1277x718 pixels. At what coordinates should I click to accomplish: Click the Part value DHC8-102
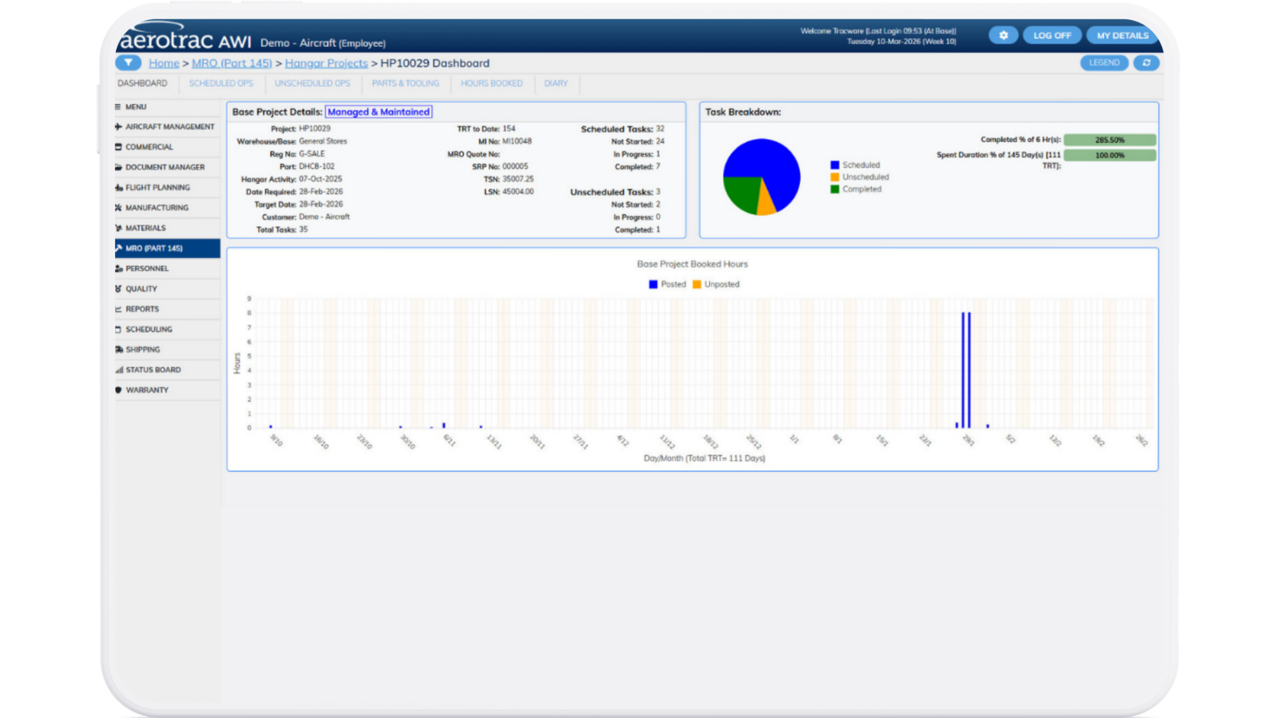point(317,166)
